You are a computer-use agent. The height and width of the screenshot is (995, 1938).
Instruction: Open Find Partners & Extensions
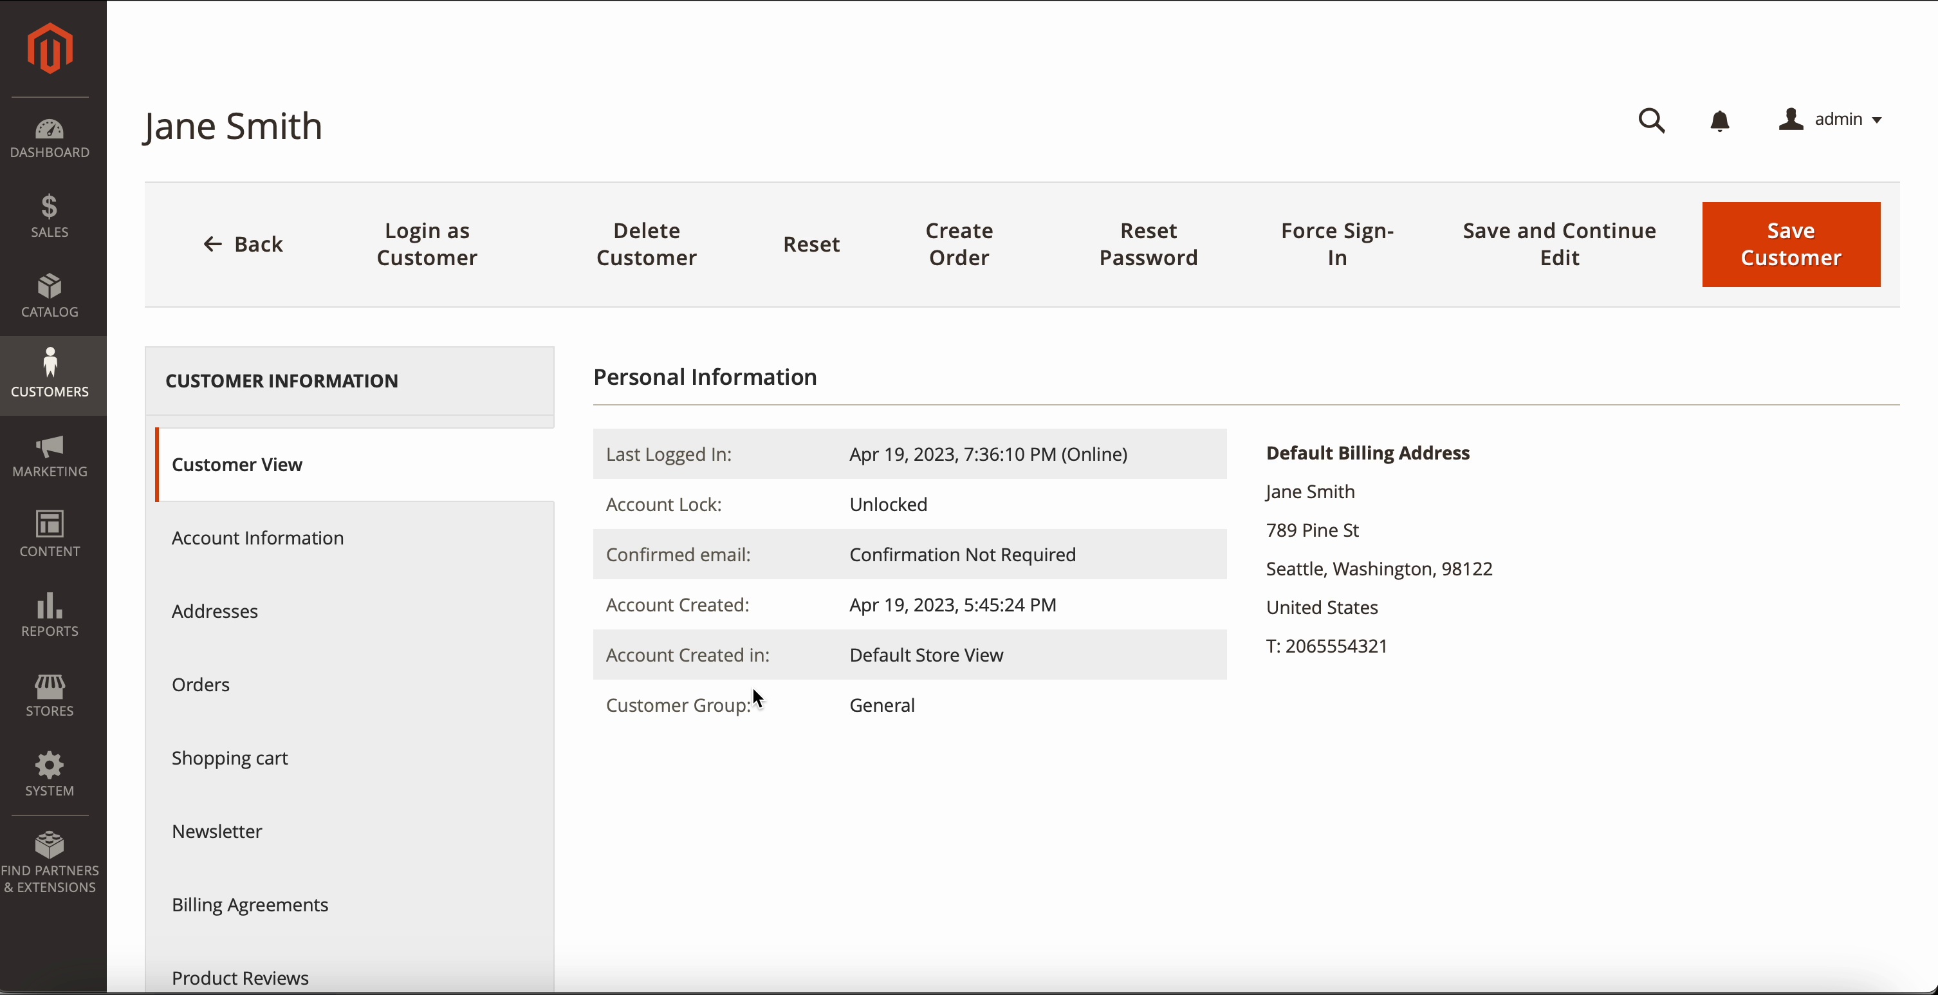50,862
